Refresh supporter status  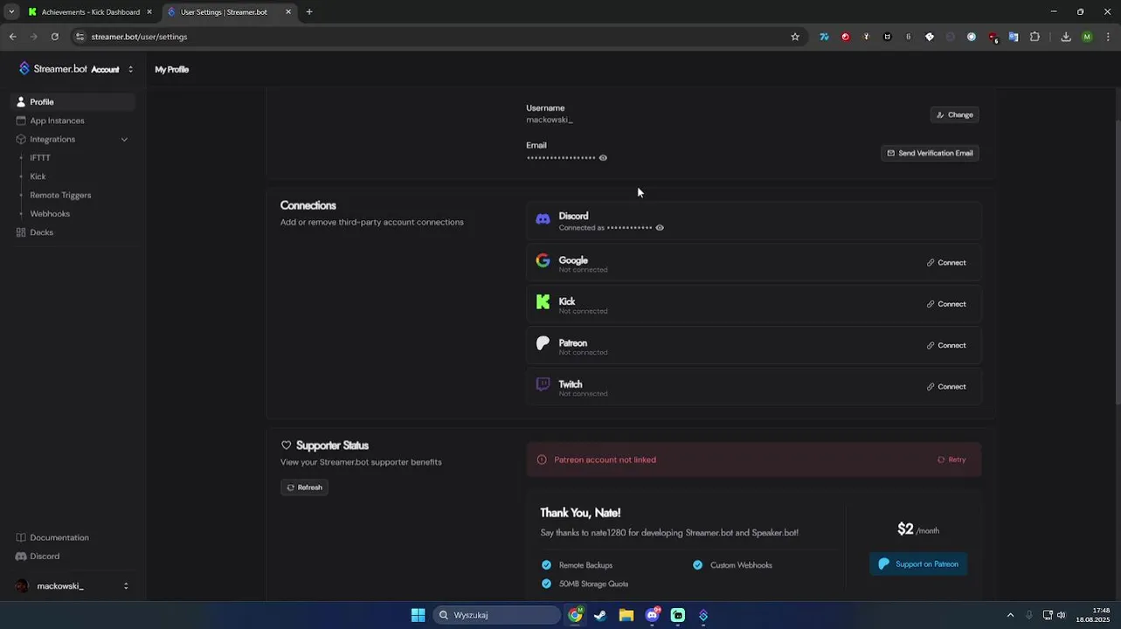coord(304,487)
